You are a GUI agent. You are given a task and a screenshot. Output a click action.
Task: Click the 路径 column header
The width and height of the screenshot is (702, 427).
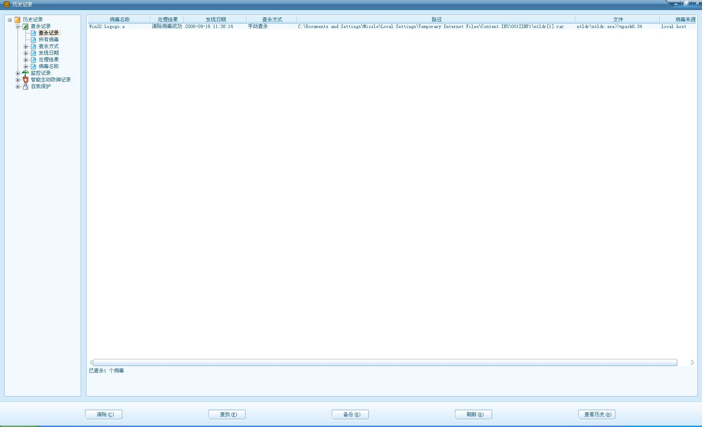point(436,19)
